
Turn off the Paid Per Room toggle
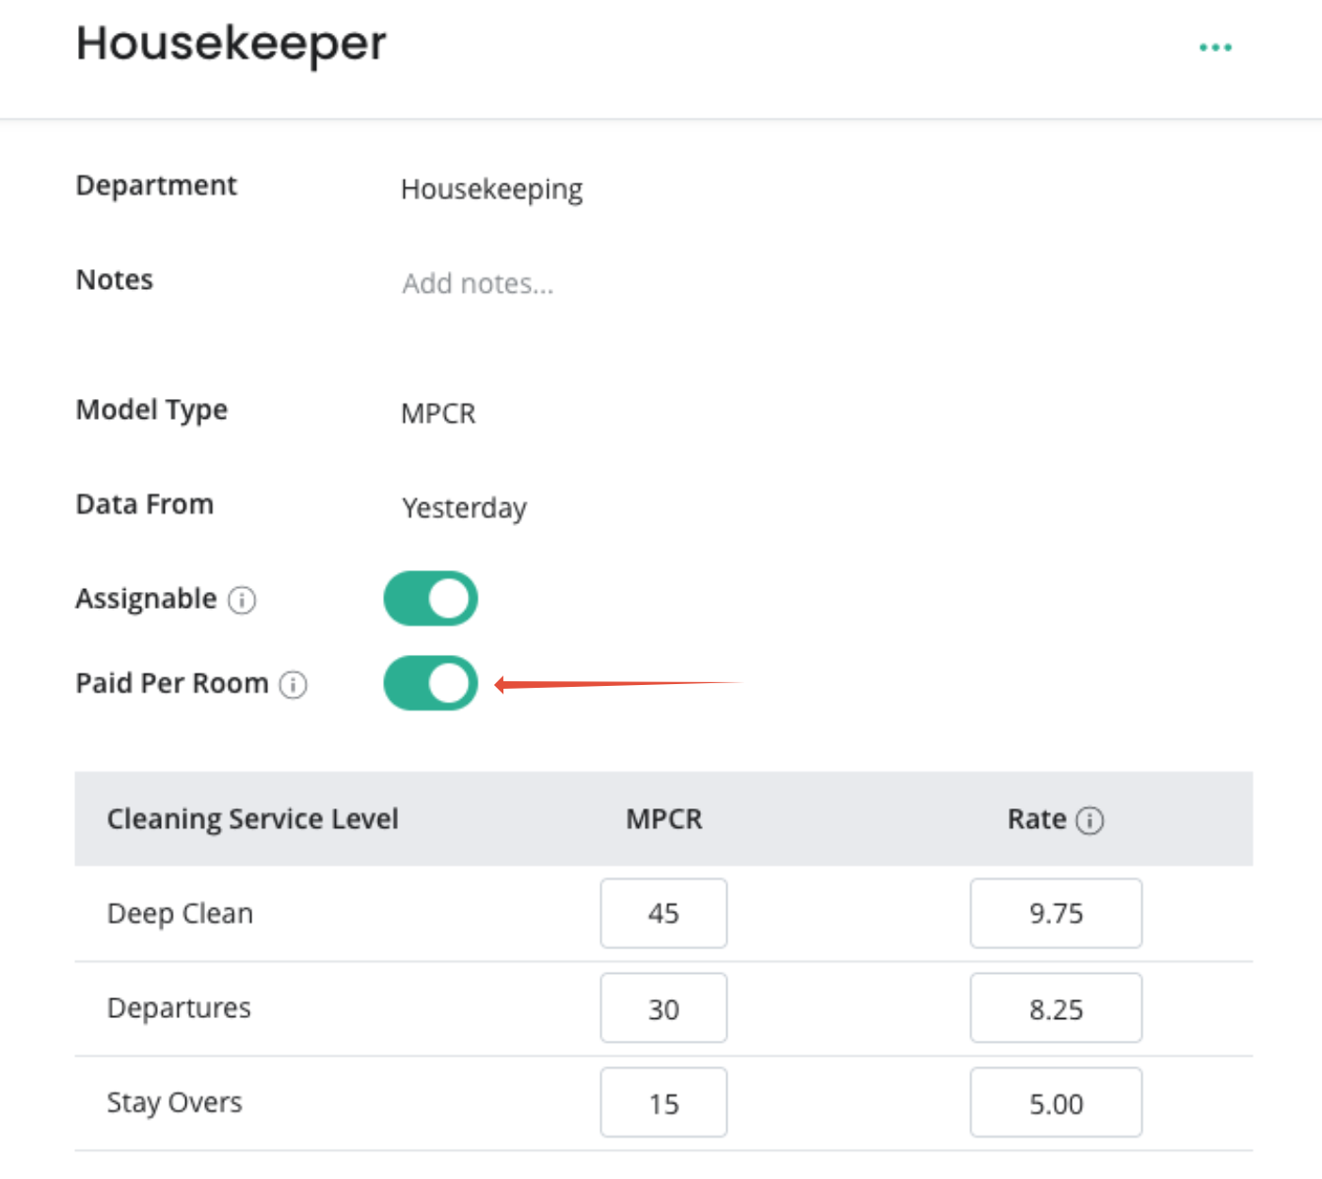point(431,683)
